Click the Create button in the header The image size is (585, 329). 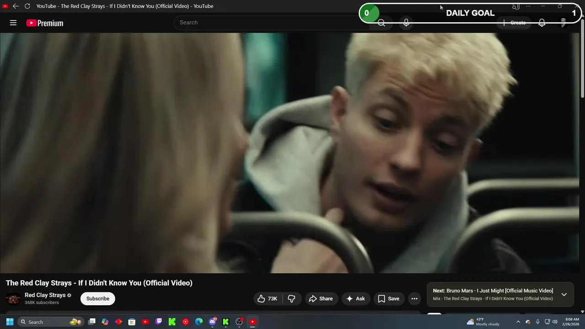(x=515, y=23)
